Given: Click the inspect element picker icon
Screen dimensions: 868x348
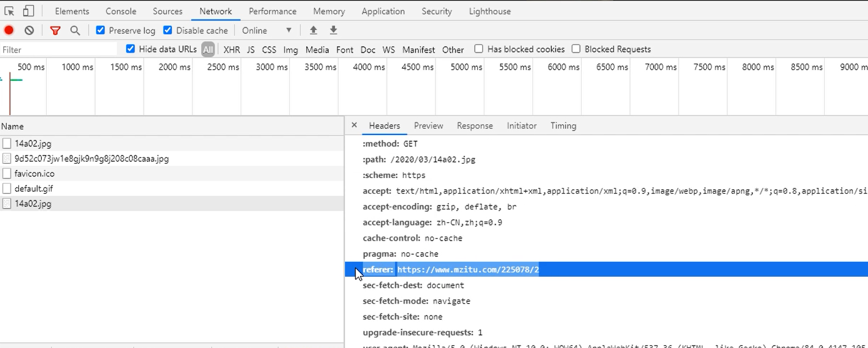Looking at the screenshot, I should (x=9, y=11).
